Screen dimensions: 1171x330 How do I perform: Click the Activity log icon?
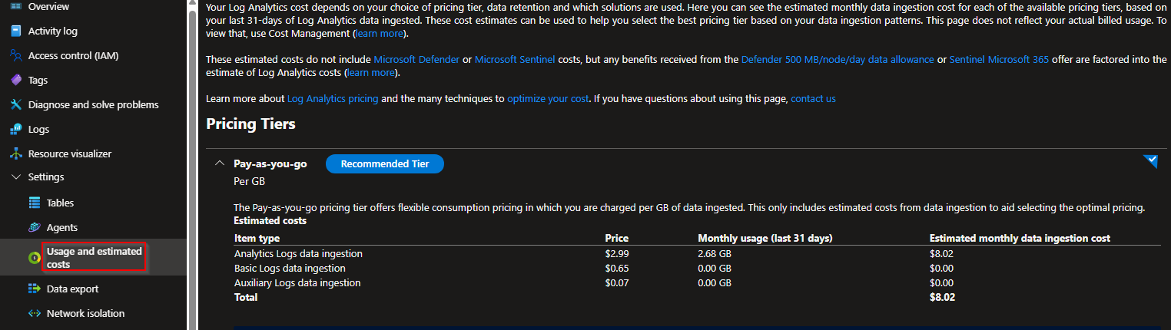point(15,31)
